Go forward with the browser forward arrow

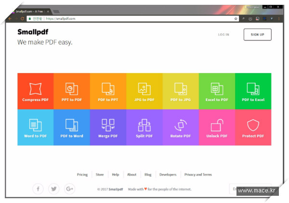tap(16, 19)
